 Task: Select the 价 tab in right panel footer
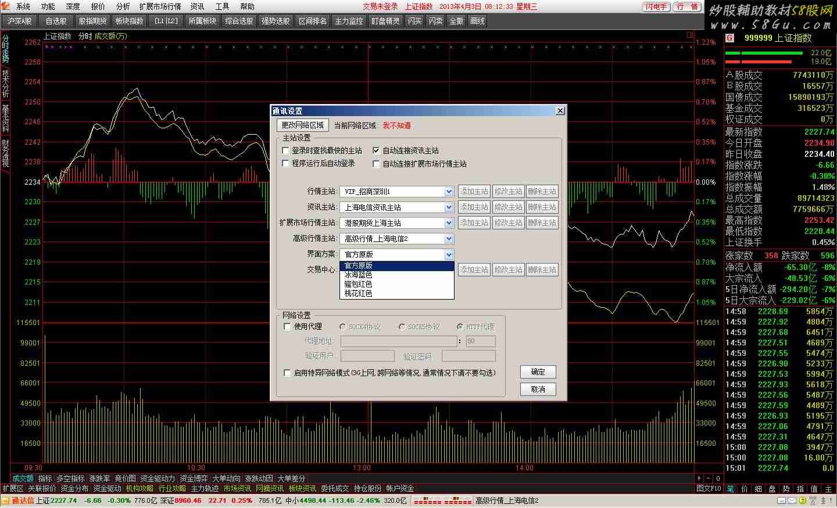tap(745, 489)
